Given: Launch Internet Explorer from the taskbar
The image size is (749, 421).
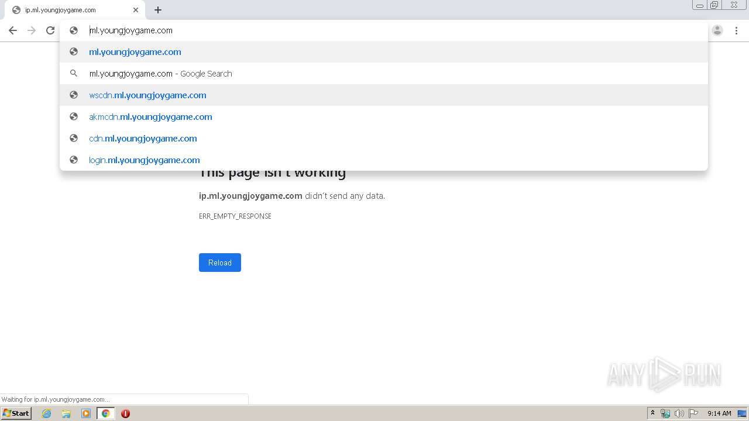Looking at the screenshot, I should (46, 413).
